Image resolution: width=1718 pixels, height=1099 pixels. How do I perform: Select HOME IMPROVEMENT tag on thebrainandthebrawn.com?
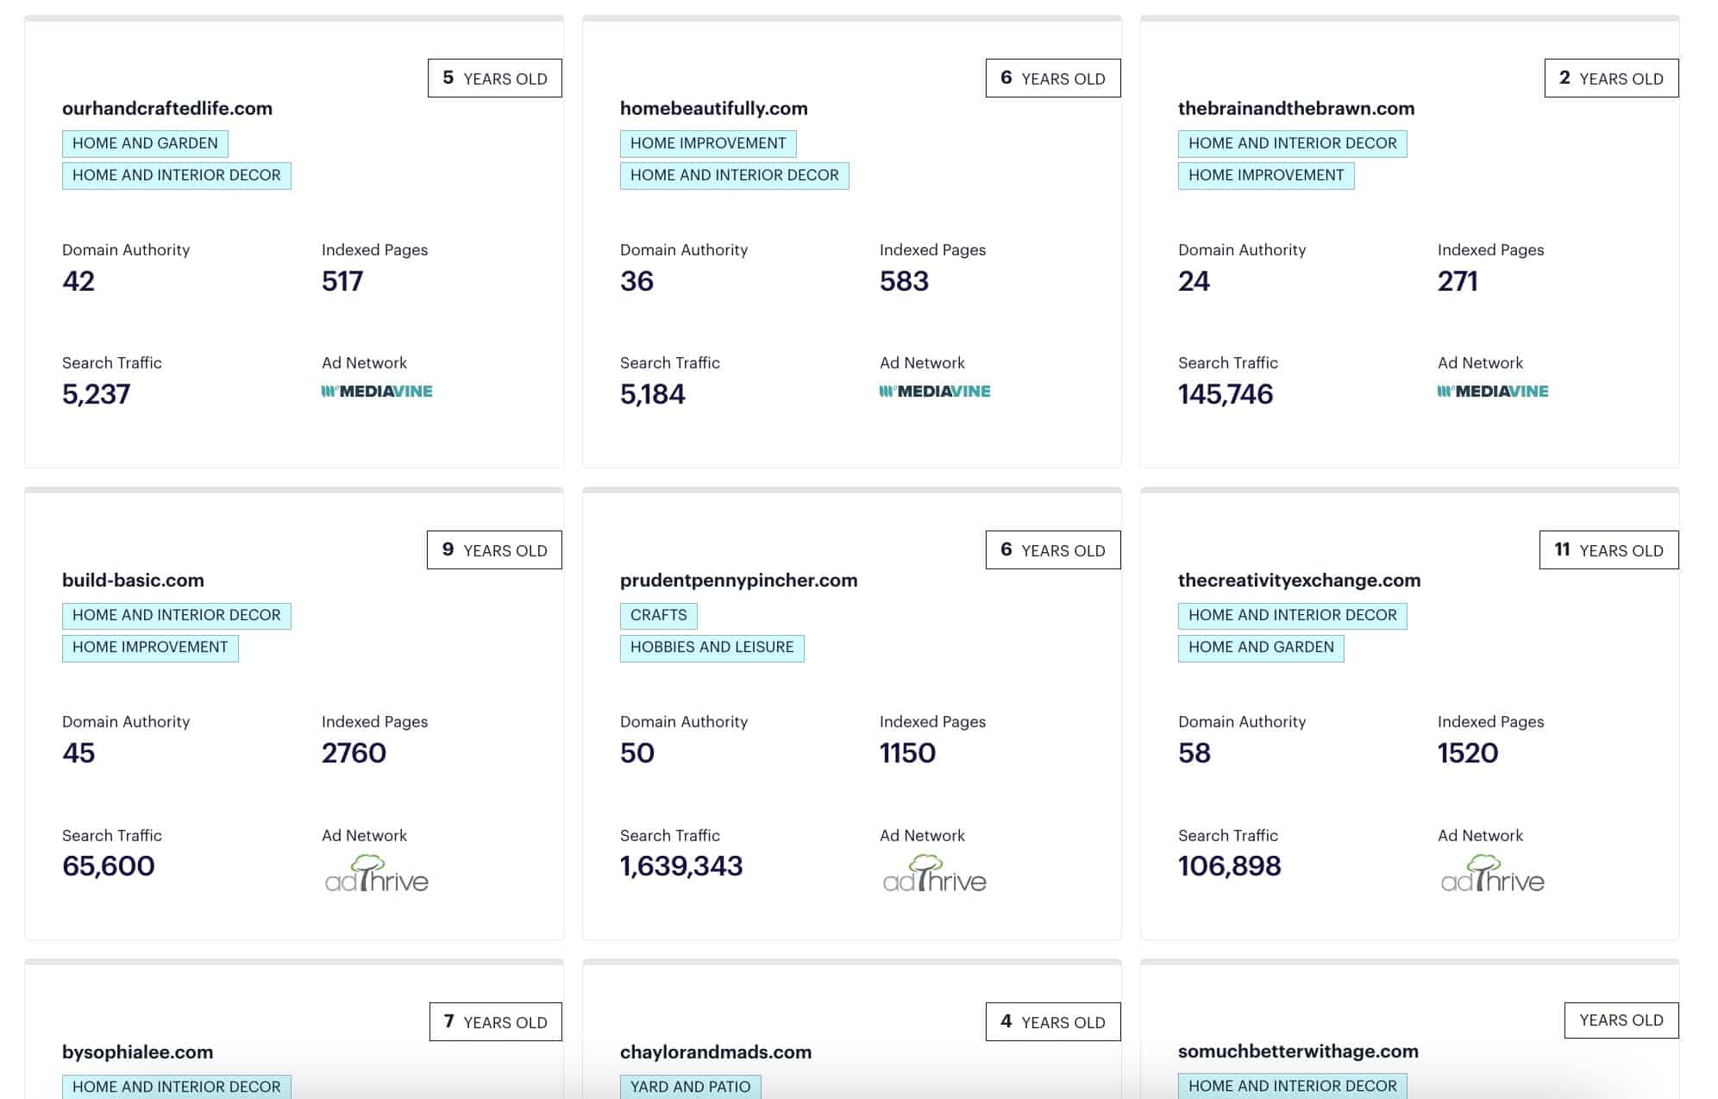point(1266,175)
